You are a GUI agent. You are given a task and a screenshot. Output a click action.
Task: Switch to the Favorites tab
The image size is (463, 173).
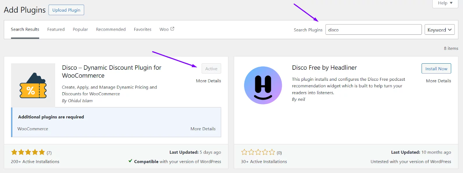(x=143, y=30)
